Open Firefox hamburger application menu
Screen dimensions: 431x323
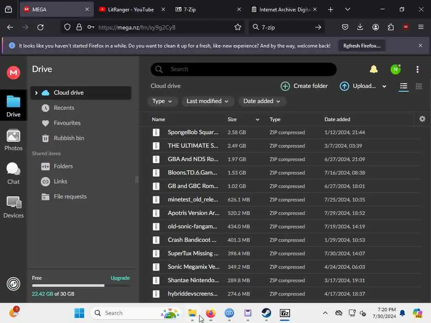click(x=420, y=27)
